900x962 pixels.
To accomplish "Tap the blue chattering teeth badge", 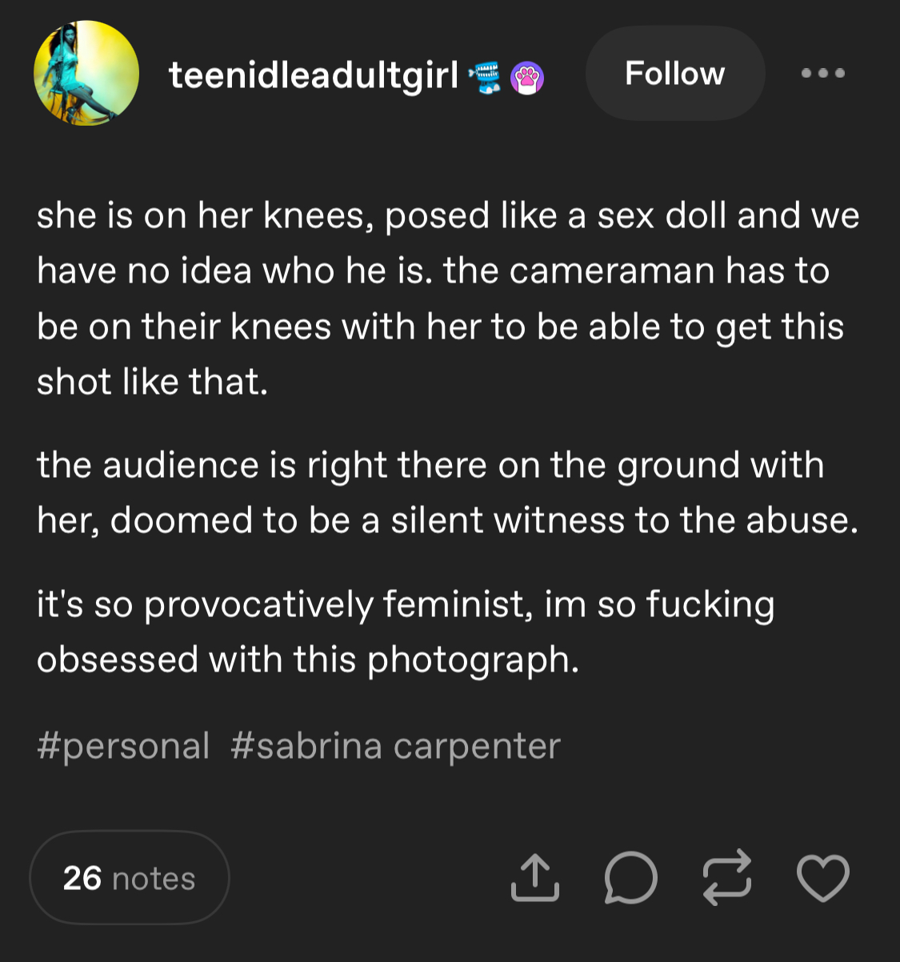I will point(485,78).
